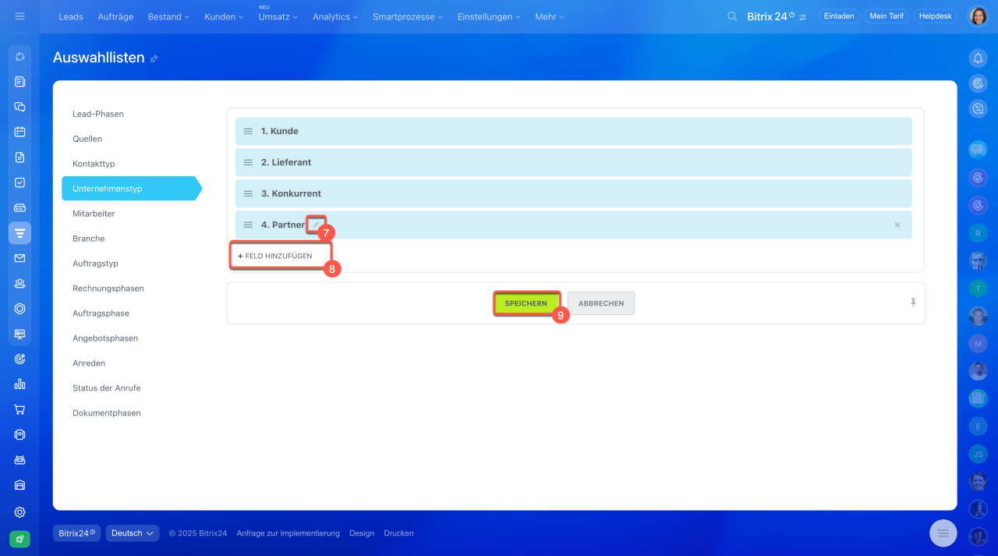
Task: Delete the Partner entry with X
Action: coord(897,225)
